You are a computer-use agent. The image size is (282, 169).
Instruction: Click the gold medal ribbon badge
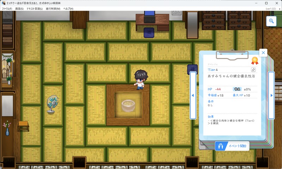click(x=255, y=61)
